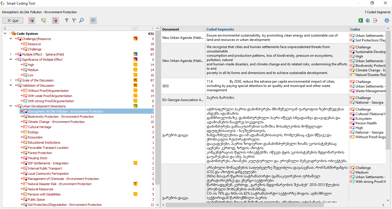The width and height of the screenshot is (392, 209).
Task: Select With strong Proof/Argumentation in the tree
Action: [51, 101]
